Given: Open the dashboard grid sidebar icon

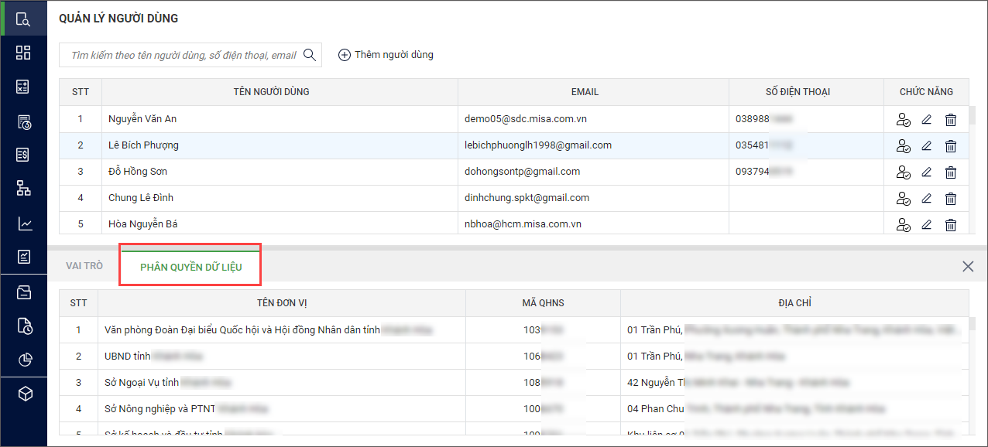Looking at the screenshot, I should pyautogui.click(x=23, y=53).
